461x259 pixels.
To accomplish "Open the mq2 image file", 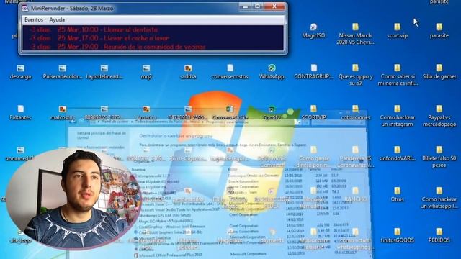I will coord(146,72).
